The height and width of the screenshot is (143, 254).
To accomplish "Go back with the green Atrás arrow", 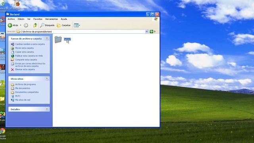I will [x=13, y=25].
